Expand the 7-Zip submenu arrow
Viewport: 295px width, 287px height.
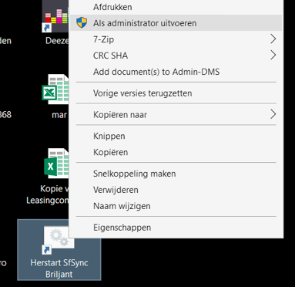point(273,39)
